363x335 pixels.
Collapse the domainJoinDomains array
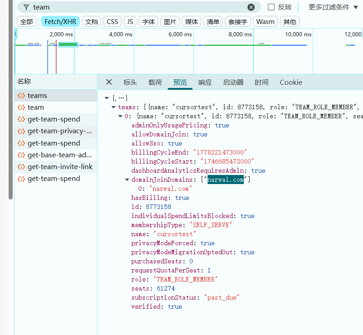127,180
